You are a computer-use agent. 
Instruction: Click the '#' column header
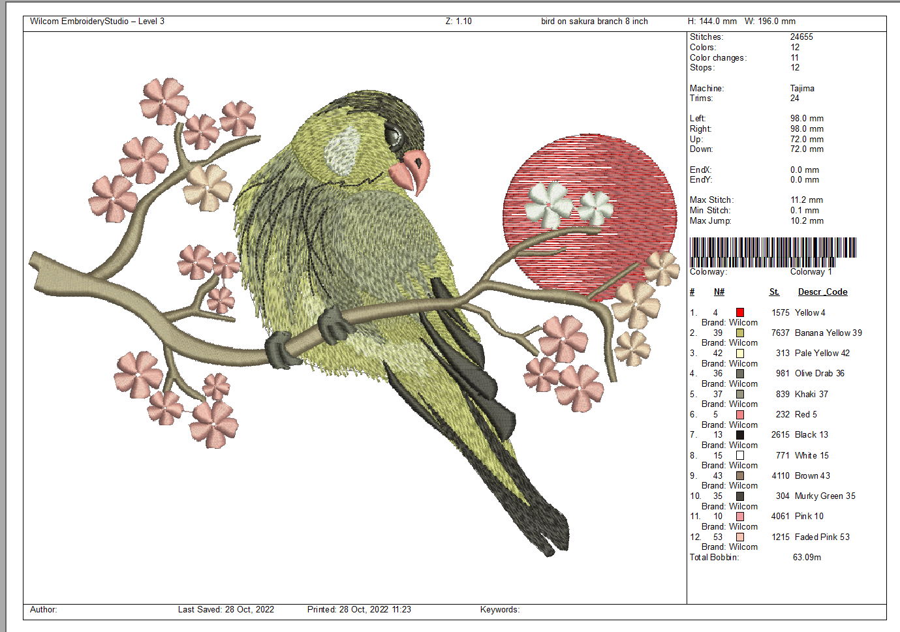692,292
